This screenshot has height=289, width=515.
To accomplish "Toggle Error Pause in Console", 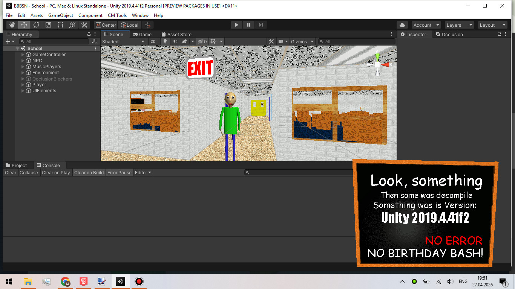I will [120, 173].
